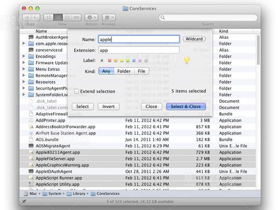Clear label with the X icon

click(102, 61)
